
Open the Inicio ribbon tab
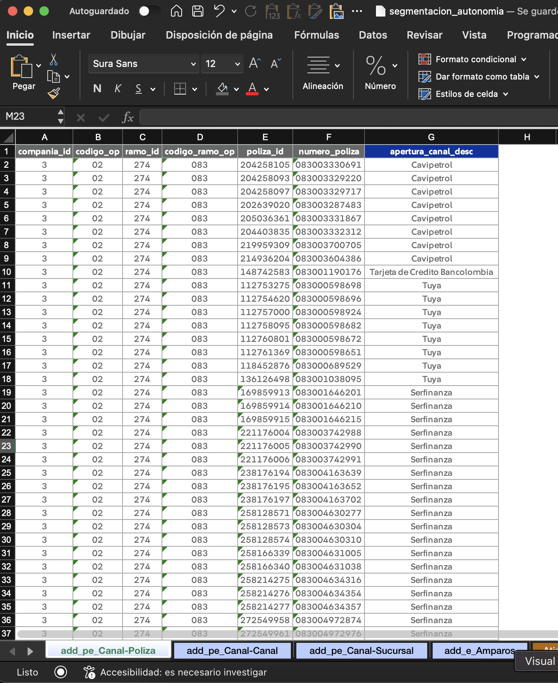(20, 35)
